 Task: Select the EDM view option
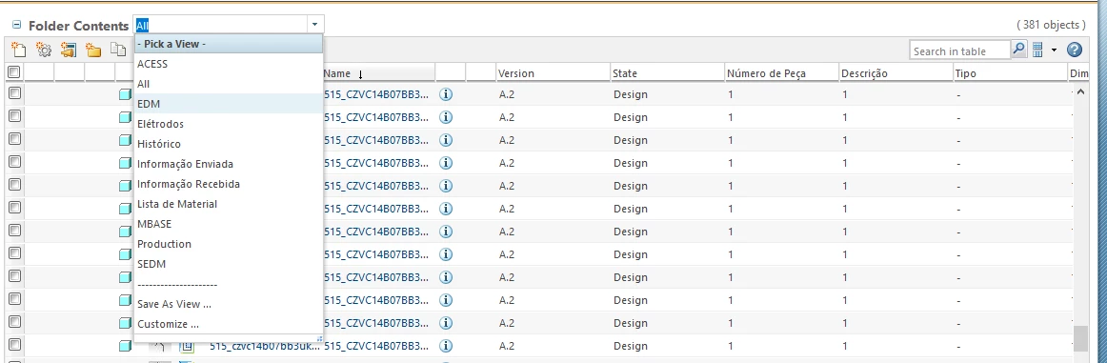point(229,104)
